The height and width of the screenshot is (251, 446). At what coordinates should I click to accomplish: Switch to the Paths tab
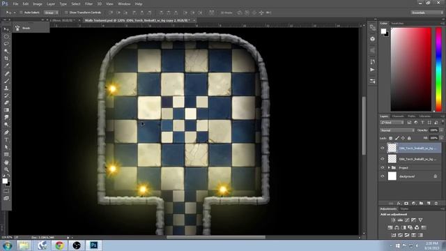click(411, 116)
